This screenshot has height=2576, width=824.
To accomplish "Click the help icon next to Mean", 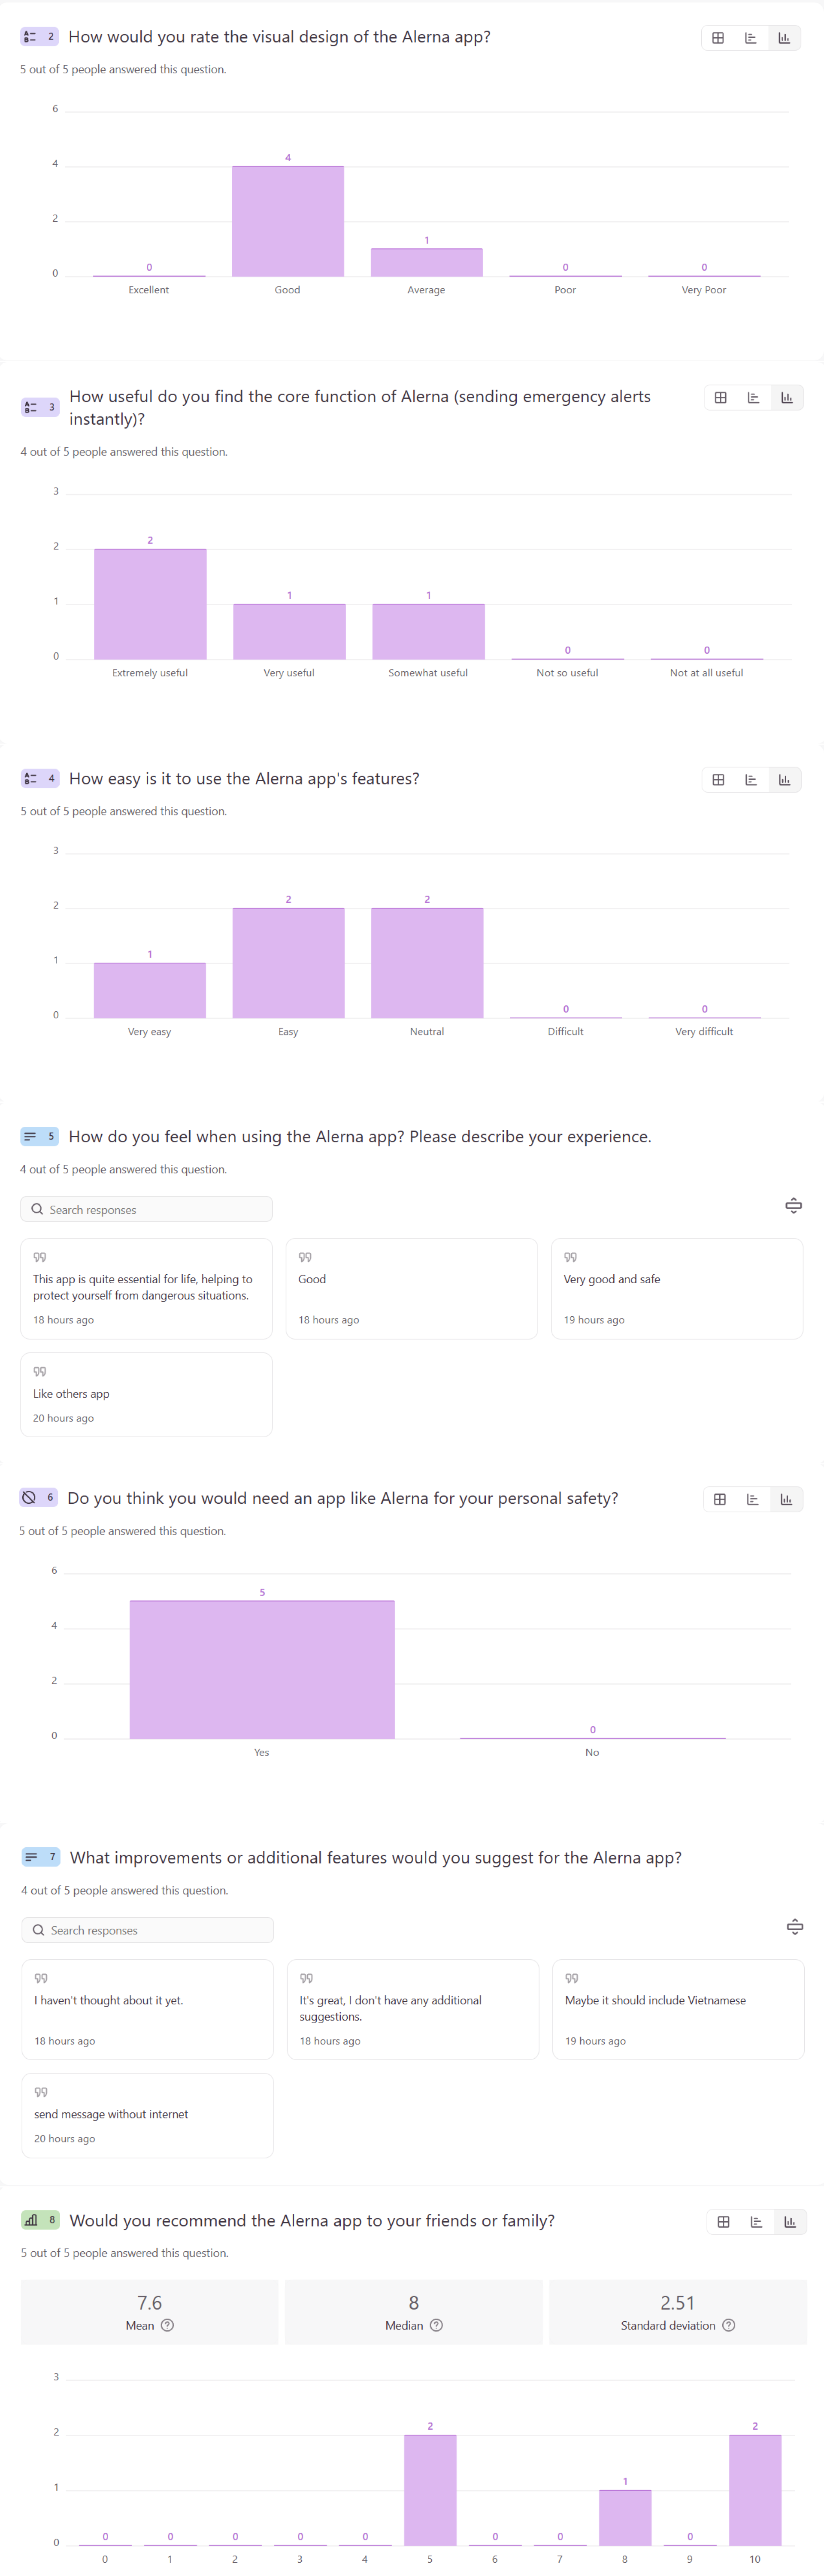I will point(168,2325).
